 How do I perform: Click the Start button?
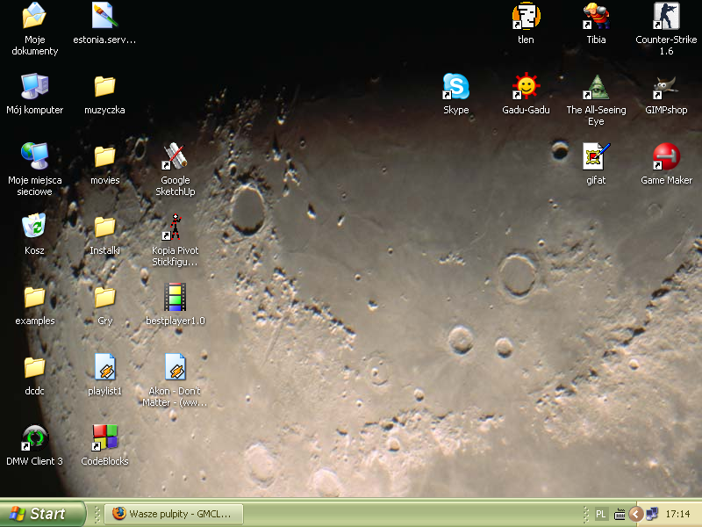tap(42, 514)
